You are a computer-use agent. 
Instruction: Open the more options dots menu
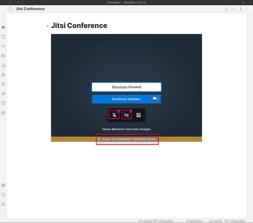click(241, 9)
